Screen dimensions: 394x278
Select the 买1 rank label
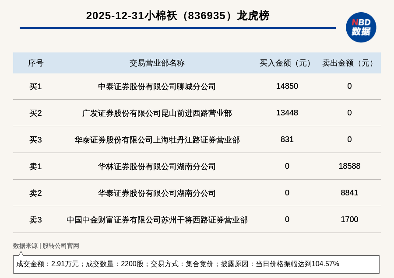pos(35,87)
